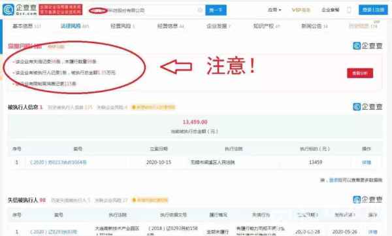This screenshot has height=236, width=392.
Task: Open the 应用 dropdown menu
Action: coord(274,10)
